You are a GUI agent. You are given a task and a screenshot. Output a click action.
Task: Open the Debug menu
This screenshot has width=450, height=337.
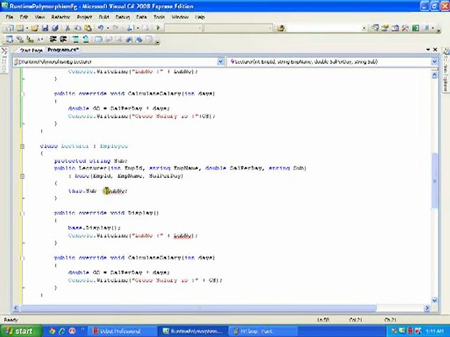click(122, 17)
